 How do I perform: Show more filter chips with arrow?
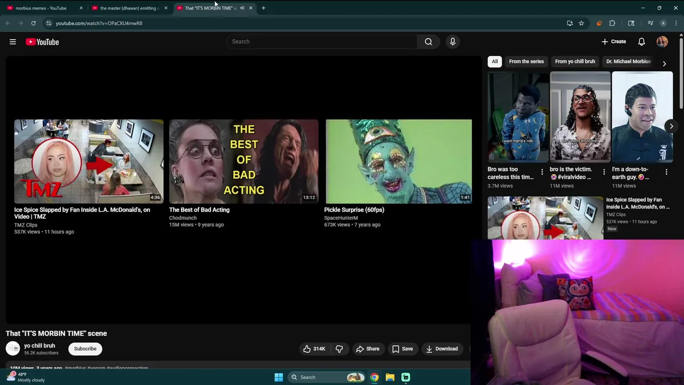coord(664,63)
